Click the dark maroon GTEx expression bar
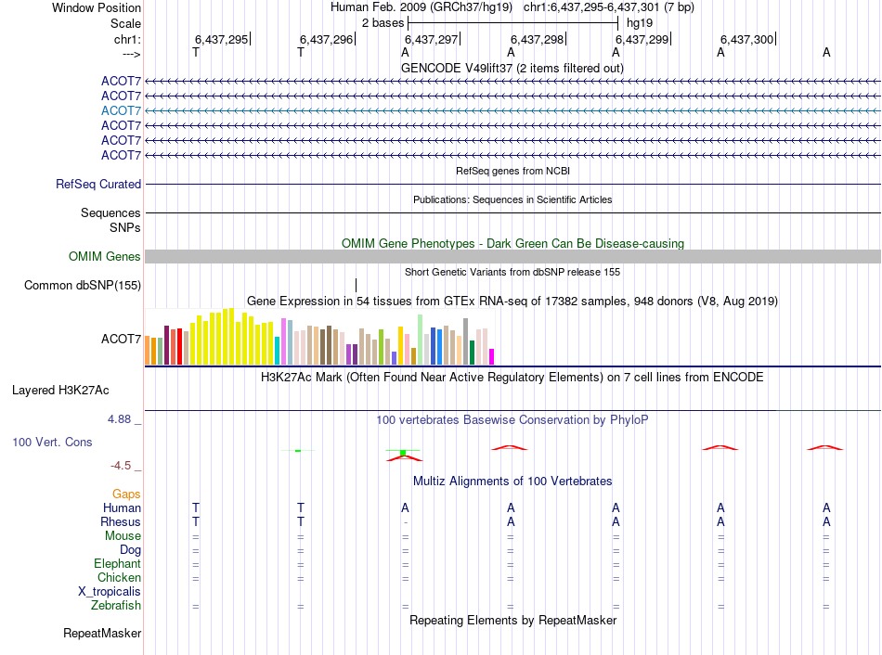The image size is (882, 655). click(166, 344)
